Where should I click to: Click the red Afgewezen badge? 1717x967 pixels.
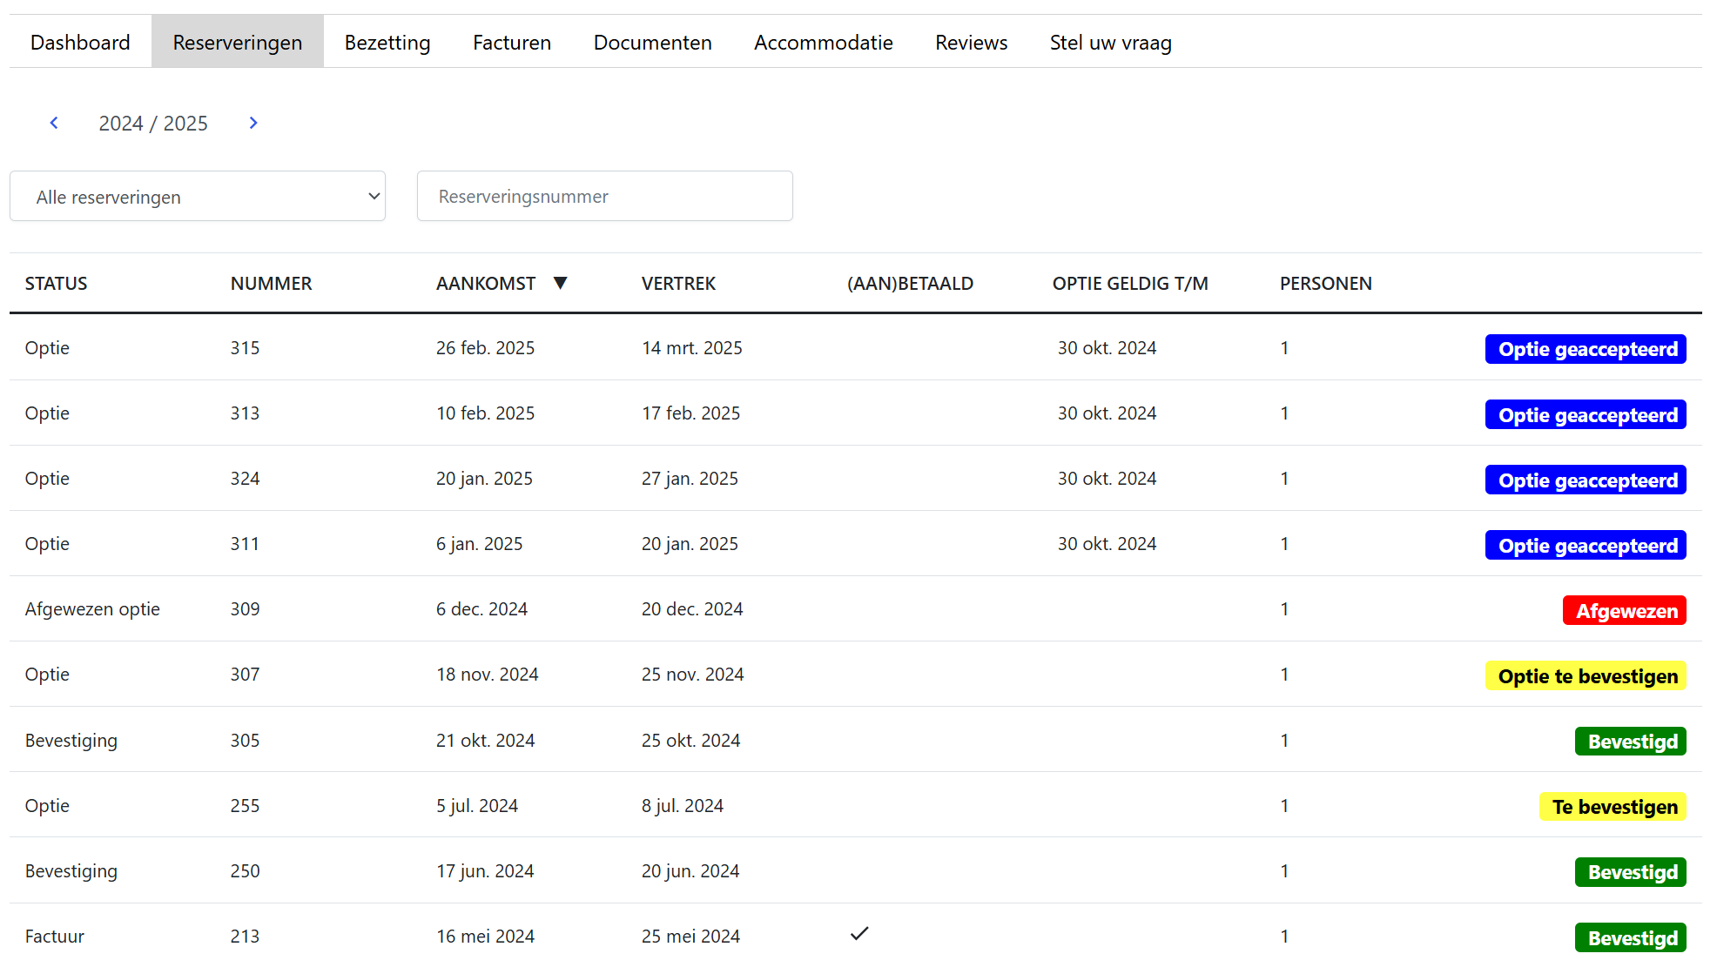coord(1624,610)
